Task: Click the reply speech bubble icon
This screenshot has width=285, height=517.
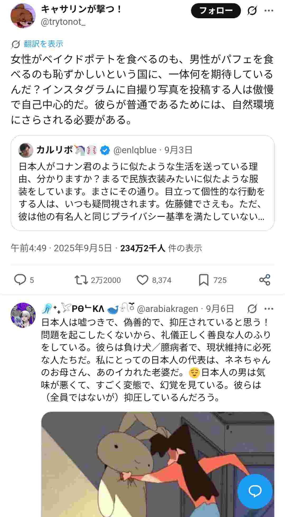Action: [20, 280]
